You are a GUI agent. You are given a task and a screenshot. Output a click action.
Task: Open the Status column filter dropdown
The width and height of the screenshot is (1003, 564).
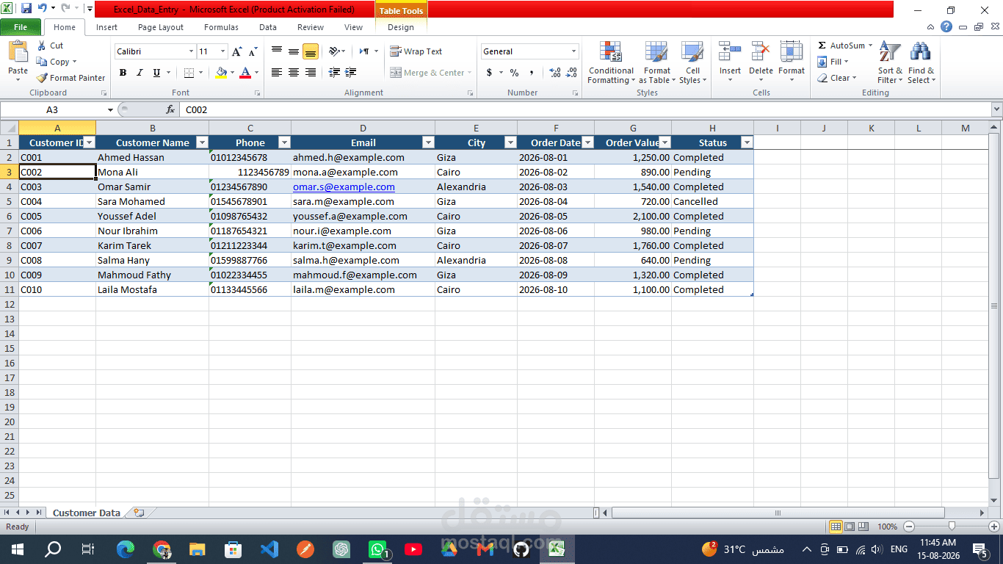[x=747, y=142]
